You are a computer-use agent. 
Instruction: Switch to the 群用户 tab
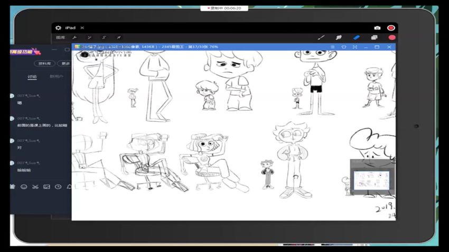57,76
